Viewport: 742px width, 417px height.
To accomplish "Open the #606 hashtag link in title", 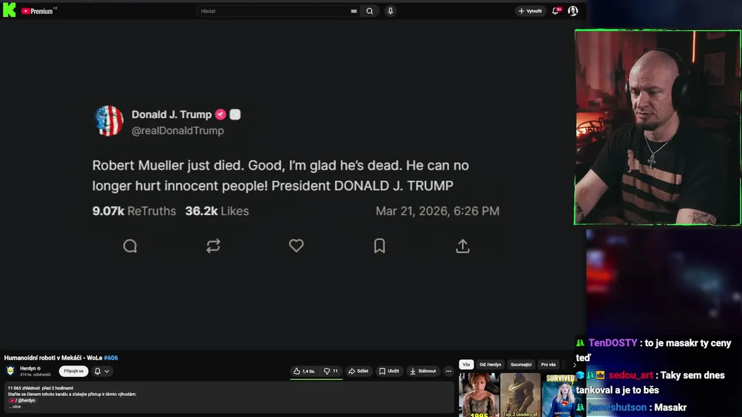I will click(x=111, y=358).
